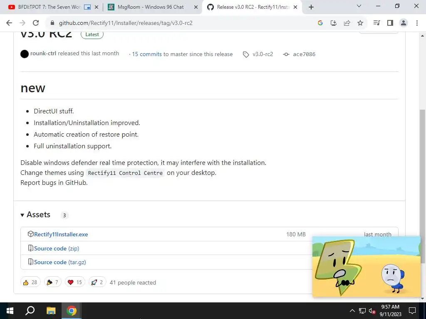The image size is (426, 319).
Task: Click the muted volume tray icon
Action: click(372, 311)
